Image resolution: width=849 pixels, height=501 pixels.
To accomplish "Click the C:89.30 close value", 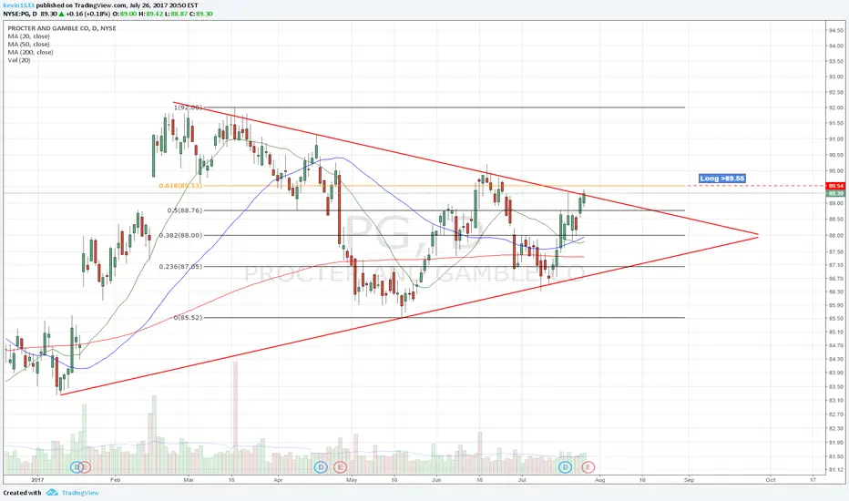I will tap(202, 14).
